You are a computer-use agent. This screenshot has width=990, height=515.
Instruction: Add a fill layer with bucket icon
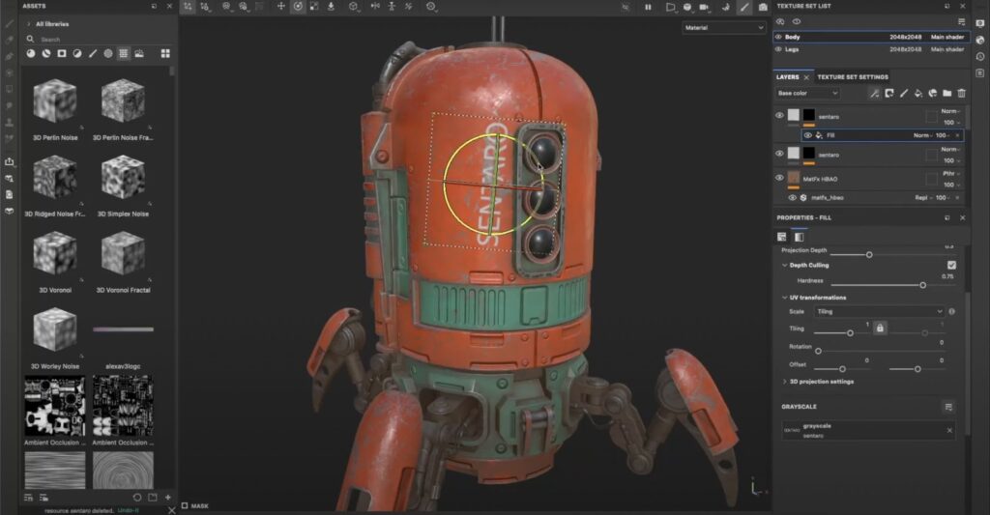[918, 94]
